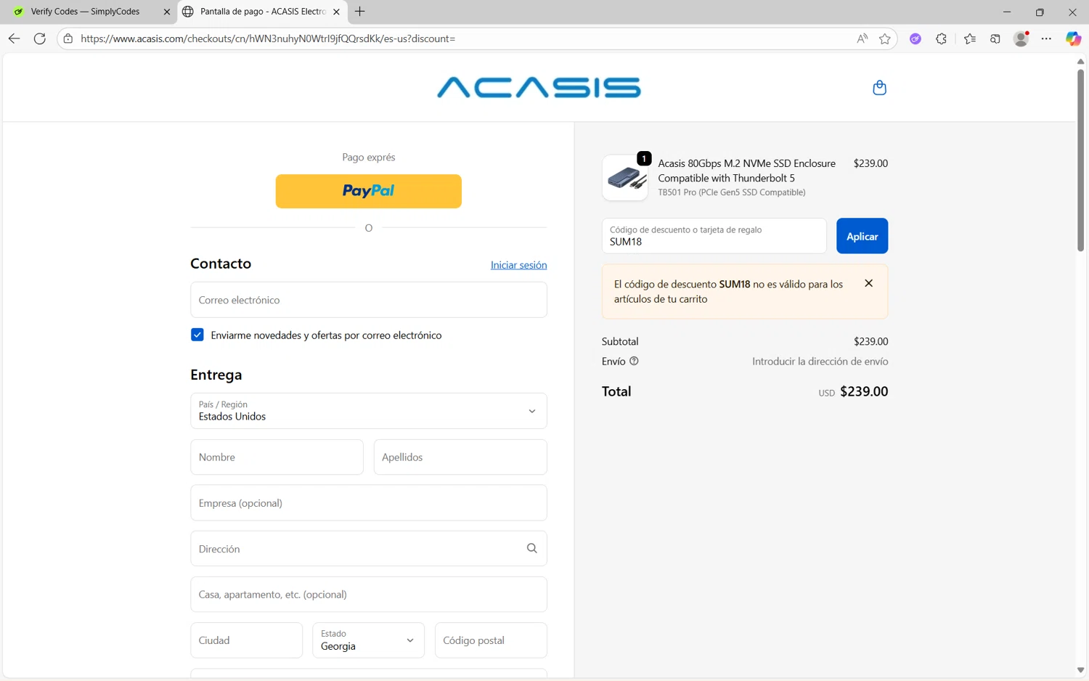The width and height of the screenshot is (1089, 681).
Task: Focus the Nombre field
Action: tap(277, 457)
